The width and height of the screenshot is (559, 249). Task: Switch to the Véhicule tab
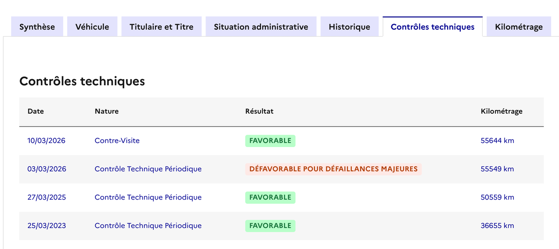(92, 27)
